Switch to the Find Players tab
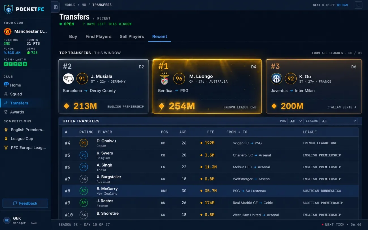The height and width of the screenshot is (230, 368). click(99, 36)
